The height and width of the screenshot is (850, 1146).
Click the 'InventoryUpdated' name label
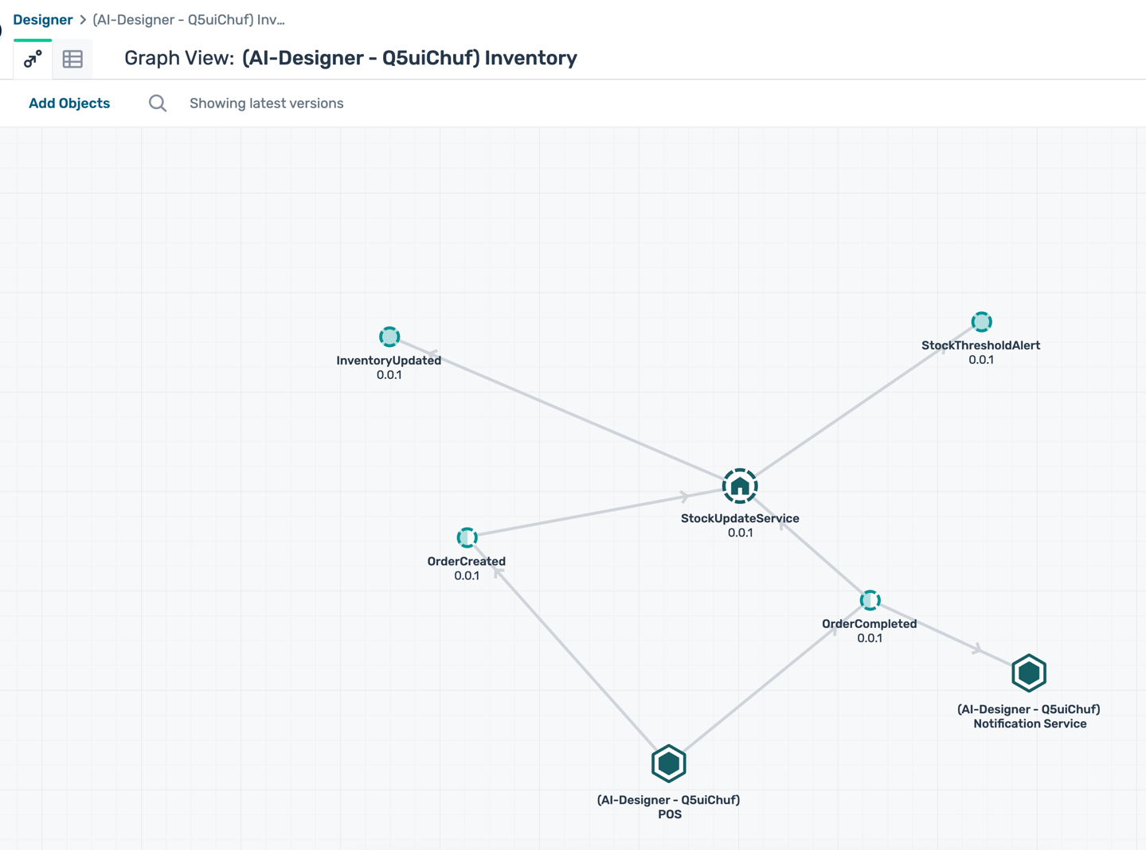389,361
